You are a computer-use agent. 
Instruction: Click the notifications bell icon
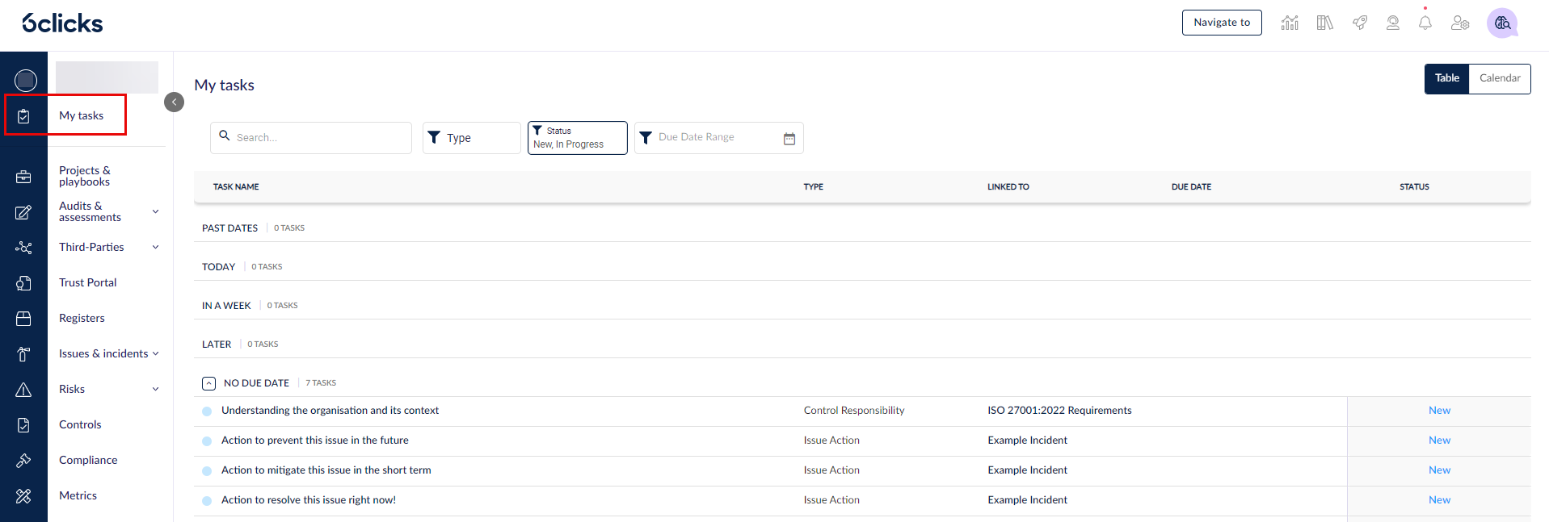click(1425, 23)
